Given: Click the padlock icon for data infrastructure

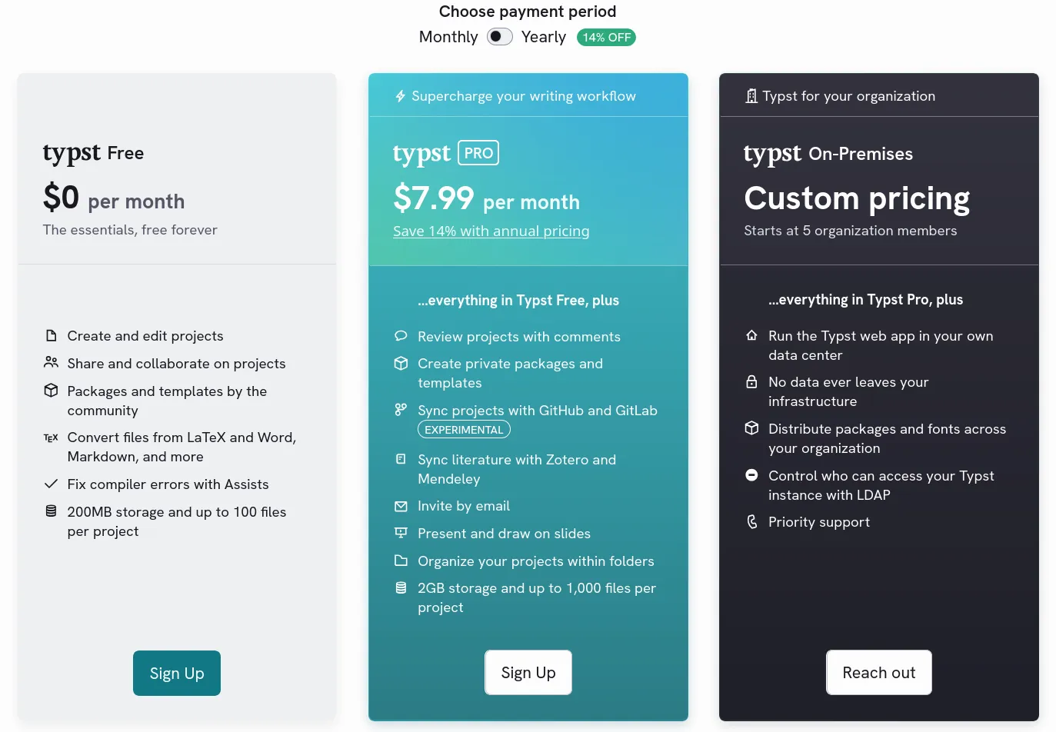Looking at the screenshot, I should [x=751, y=381].
